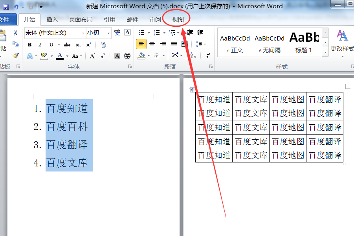Expand the styles gallery with More arrow

coord(325,52)
